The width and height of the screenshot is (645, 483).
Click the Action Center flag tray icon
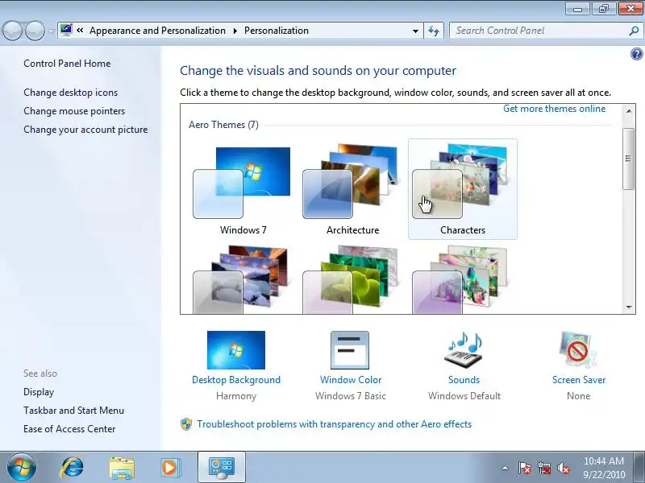pyautogui.click(x=524, y=468)
